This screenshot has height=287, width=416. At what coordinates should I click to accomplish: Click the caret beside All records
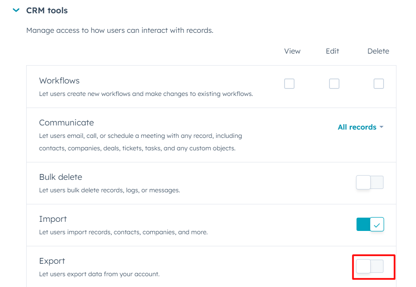381,127
